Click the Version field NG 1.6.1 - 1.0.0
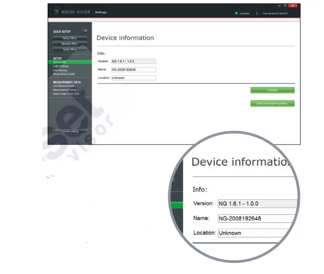Screen dimensions: 324x274 (134, 61)
